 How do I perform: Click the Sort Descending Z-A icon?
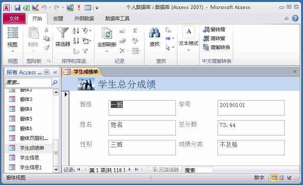pos(76,41)
